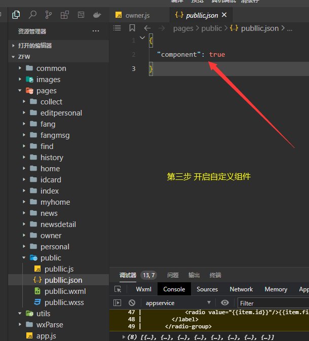Click the back arrow in editor breadcrumb bar
Viewport: 309px width, 341px height.
point(147,28)
